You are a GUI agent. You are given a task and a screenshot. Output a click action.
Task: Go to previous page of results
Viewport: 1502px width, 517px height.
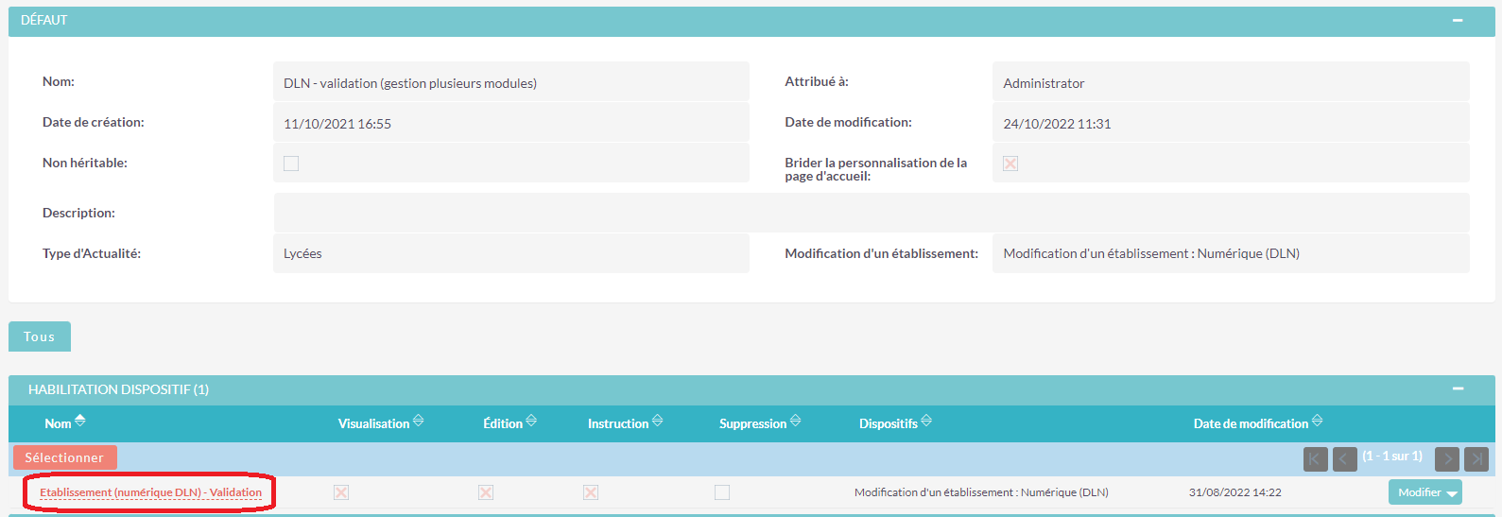(x=1344, y=459)
